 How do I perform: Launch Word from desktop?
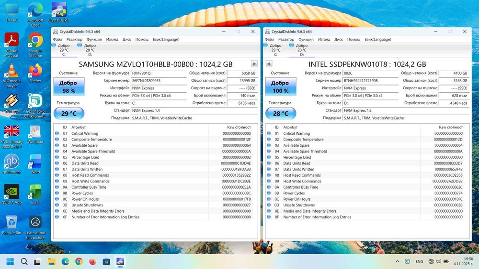point(35,164)
